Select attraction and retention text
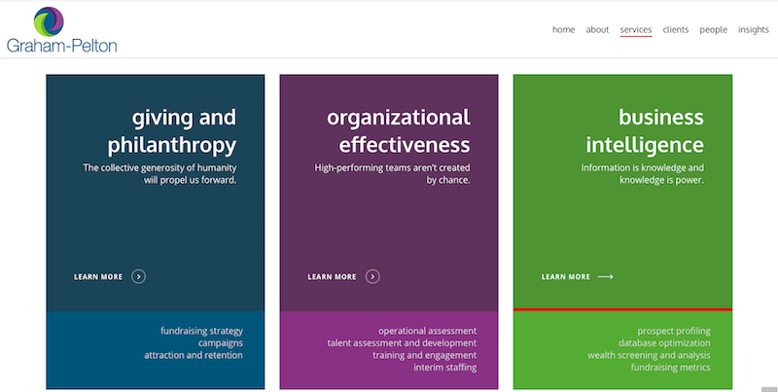778x392 pixels. tap(194, 355)
